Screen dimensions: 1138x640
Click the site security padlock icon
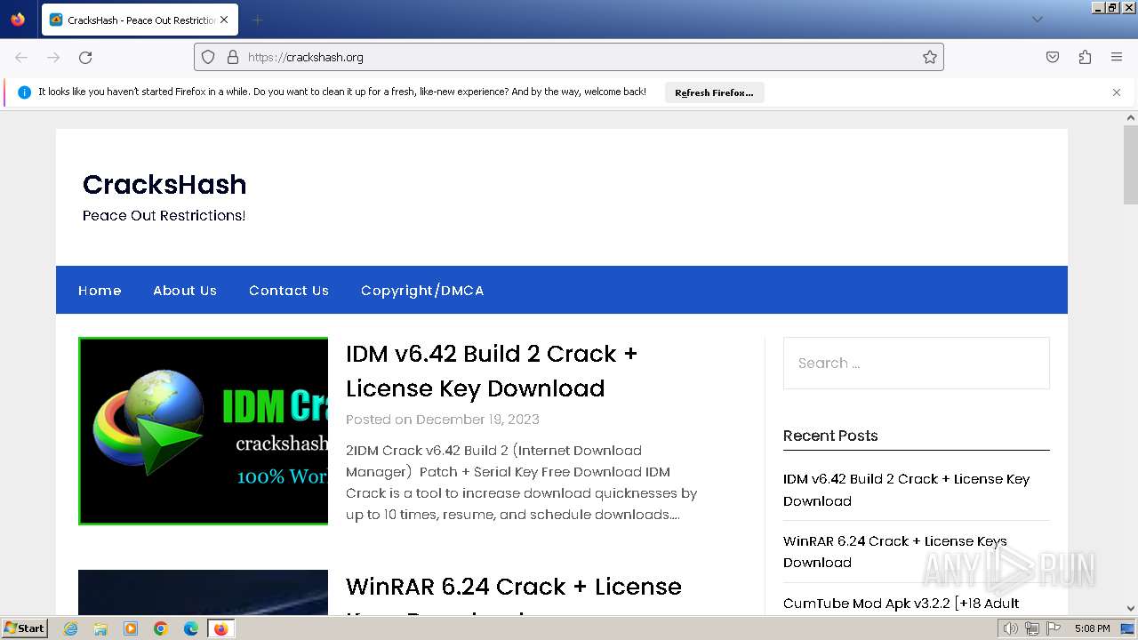tap(233, 57)
